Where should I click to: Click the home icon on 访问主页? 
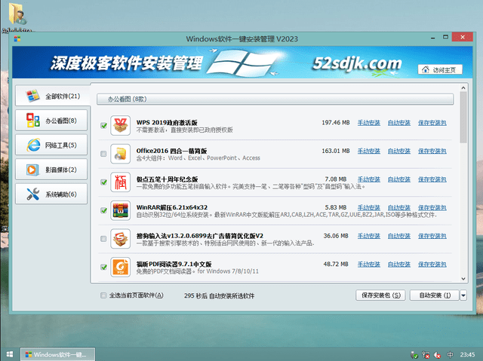click(426, 69)
